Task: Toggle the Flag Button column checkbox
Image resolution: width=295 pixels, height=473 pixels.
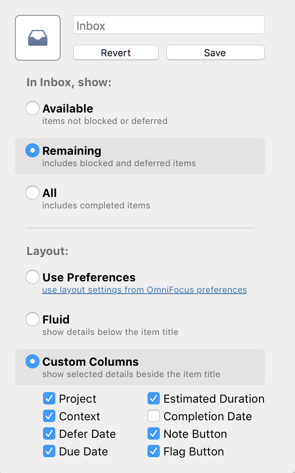Action: pos(154,451)
